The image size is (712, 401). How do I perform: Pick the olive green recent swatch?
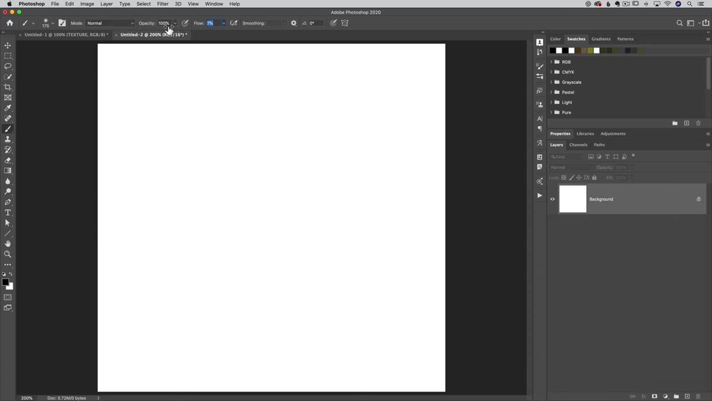pyautogui.click(x=590, y=50)
